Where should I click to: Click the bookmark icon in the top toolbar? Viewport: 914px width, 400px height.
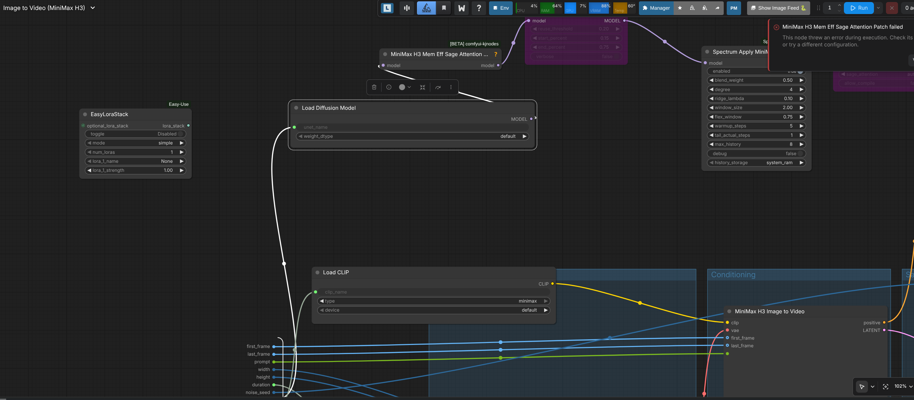[x=444, y=8]
